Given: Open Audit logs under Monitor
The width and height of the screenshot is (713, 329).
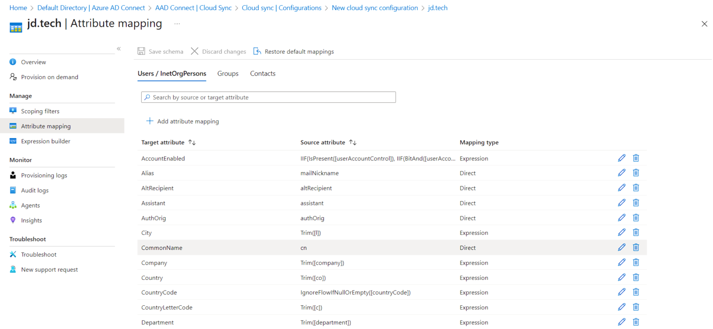Looking at the screenshot, I should (35, 190).
